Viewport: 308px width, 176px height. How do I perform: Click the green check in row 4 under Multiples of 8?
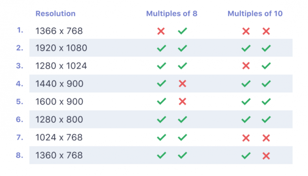tap(162, 84)
